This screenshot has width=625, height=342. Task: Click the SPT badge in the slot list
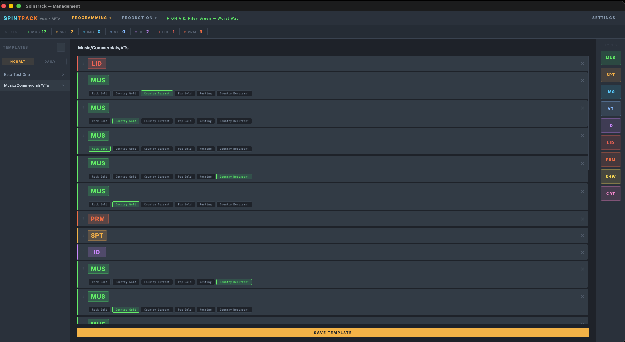97,236
